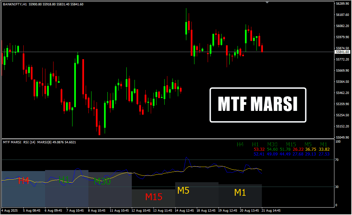Click the large green M30 label on shaded block
The width and height of the screenshot is (352, 215).
pos(102,181)
